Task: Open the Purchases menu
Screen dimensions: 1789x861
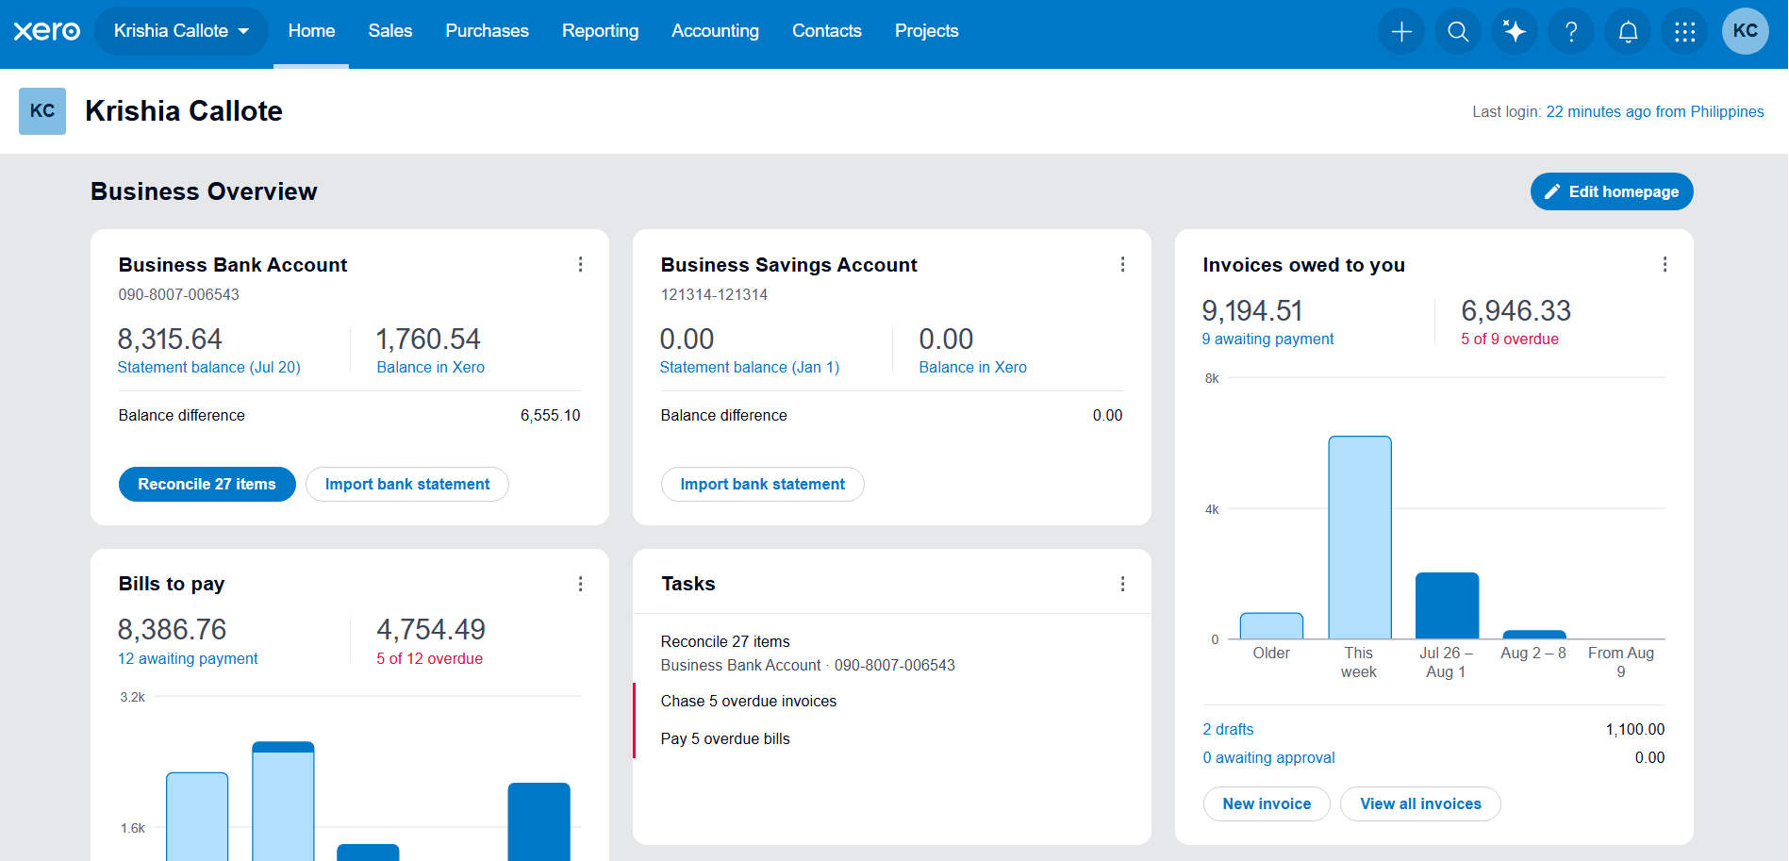Action: tap(487, 31)
